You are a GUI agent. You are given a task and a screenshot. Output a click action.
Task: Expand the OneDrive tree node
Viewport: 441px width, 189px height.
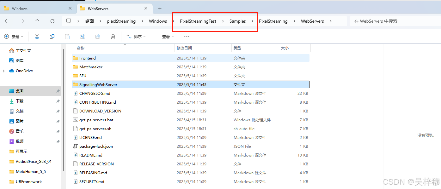tap(4, 71)
